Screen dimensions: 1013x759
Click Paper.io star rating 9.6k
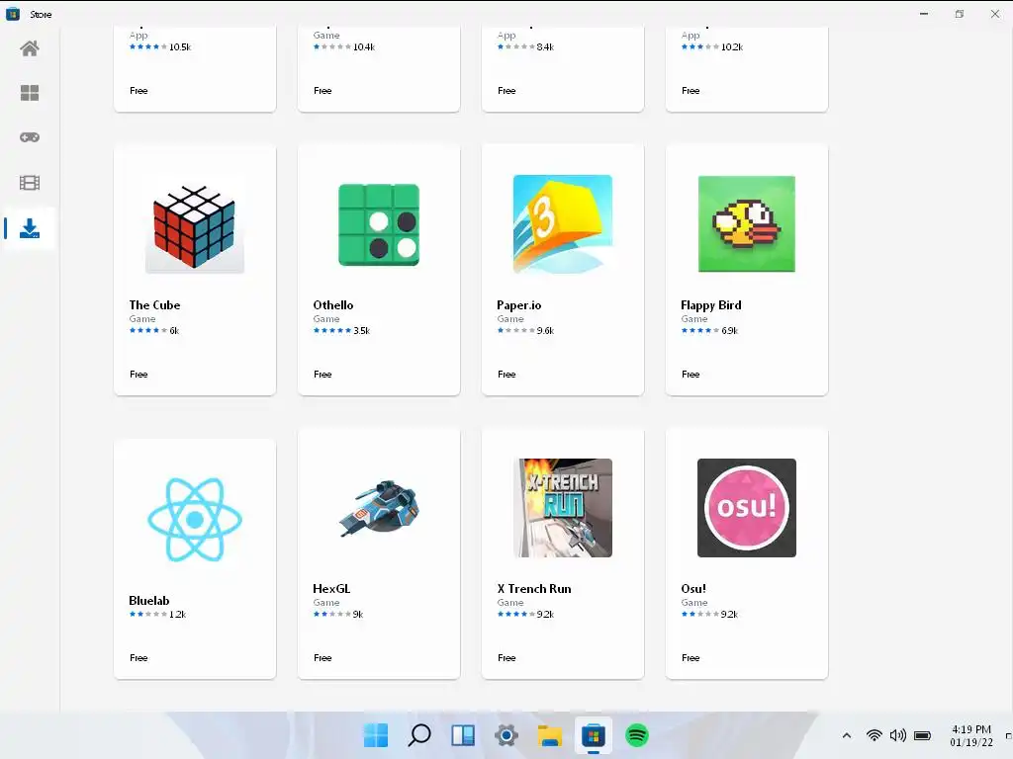coord(526,330)
